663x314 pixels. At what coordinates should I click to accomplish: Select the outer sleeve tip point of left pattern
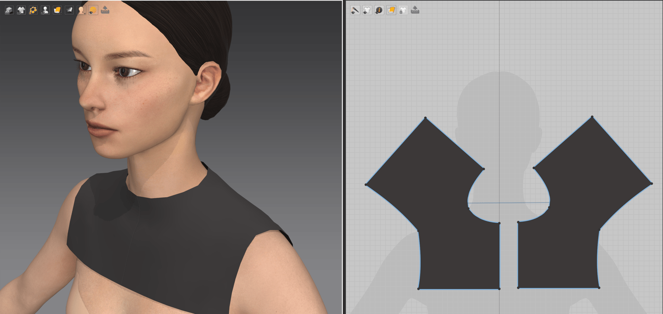[366, 185]
